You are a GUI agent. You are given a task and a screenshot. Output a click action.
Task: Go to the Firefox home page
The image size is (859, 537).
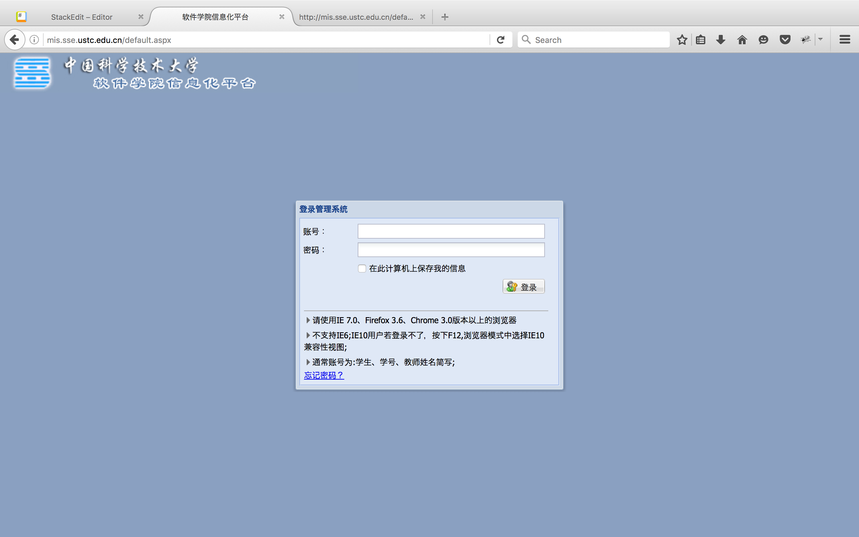742,39
